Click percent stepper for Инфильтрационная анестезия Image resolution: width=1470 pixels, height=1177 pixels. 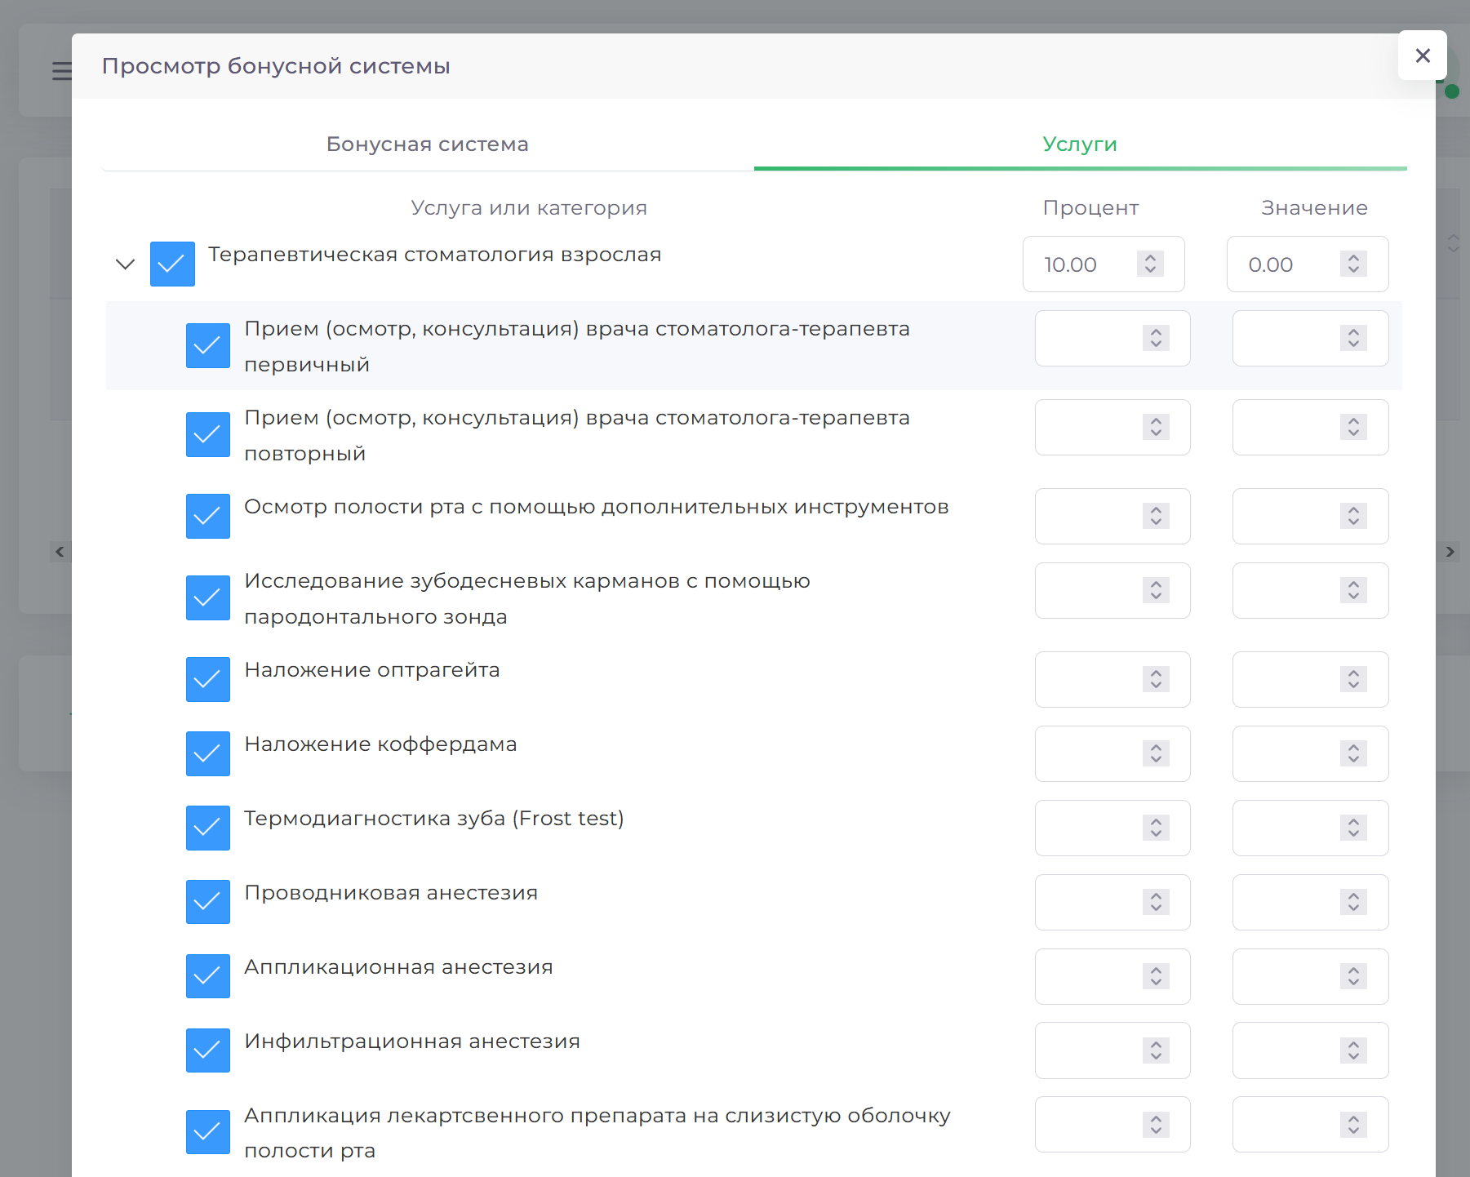(1156, 1050)
